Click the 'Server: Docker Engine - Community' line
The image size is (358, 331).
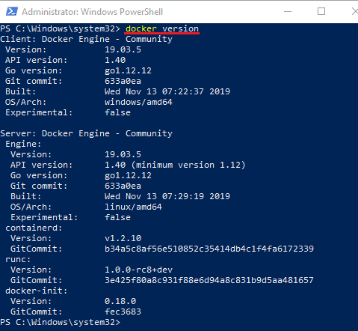pos(86,133)
